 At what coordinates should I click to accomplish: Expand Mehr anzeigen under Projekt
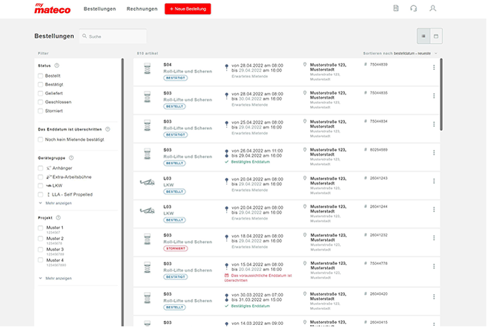pyautogui.click(x=55, y=278)
